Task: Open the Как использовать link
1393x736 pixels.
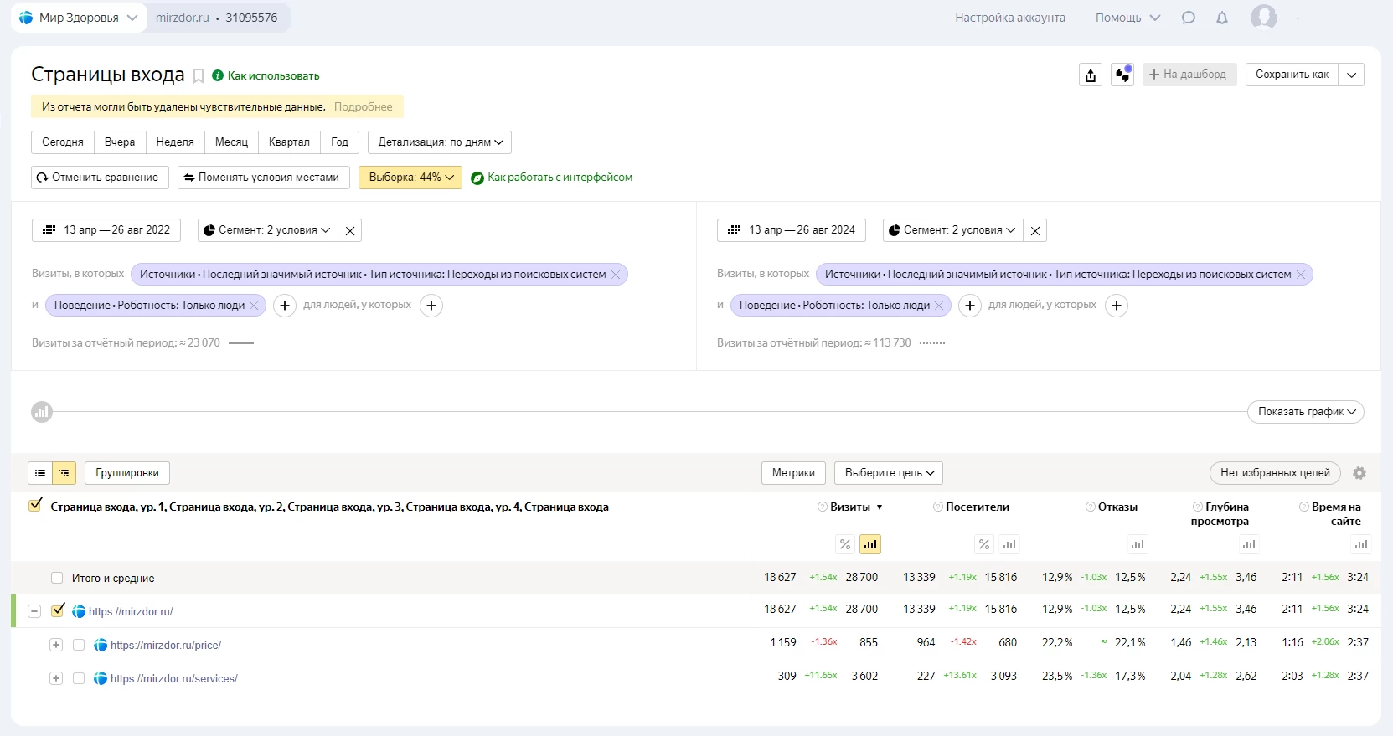Action: pos(273,76)
